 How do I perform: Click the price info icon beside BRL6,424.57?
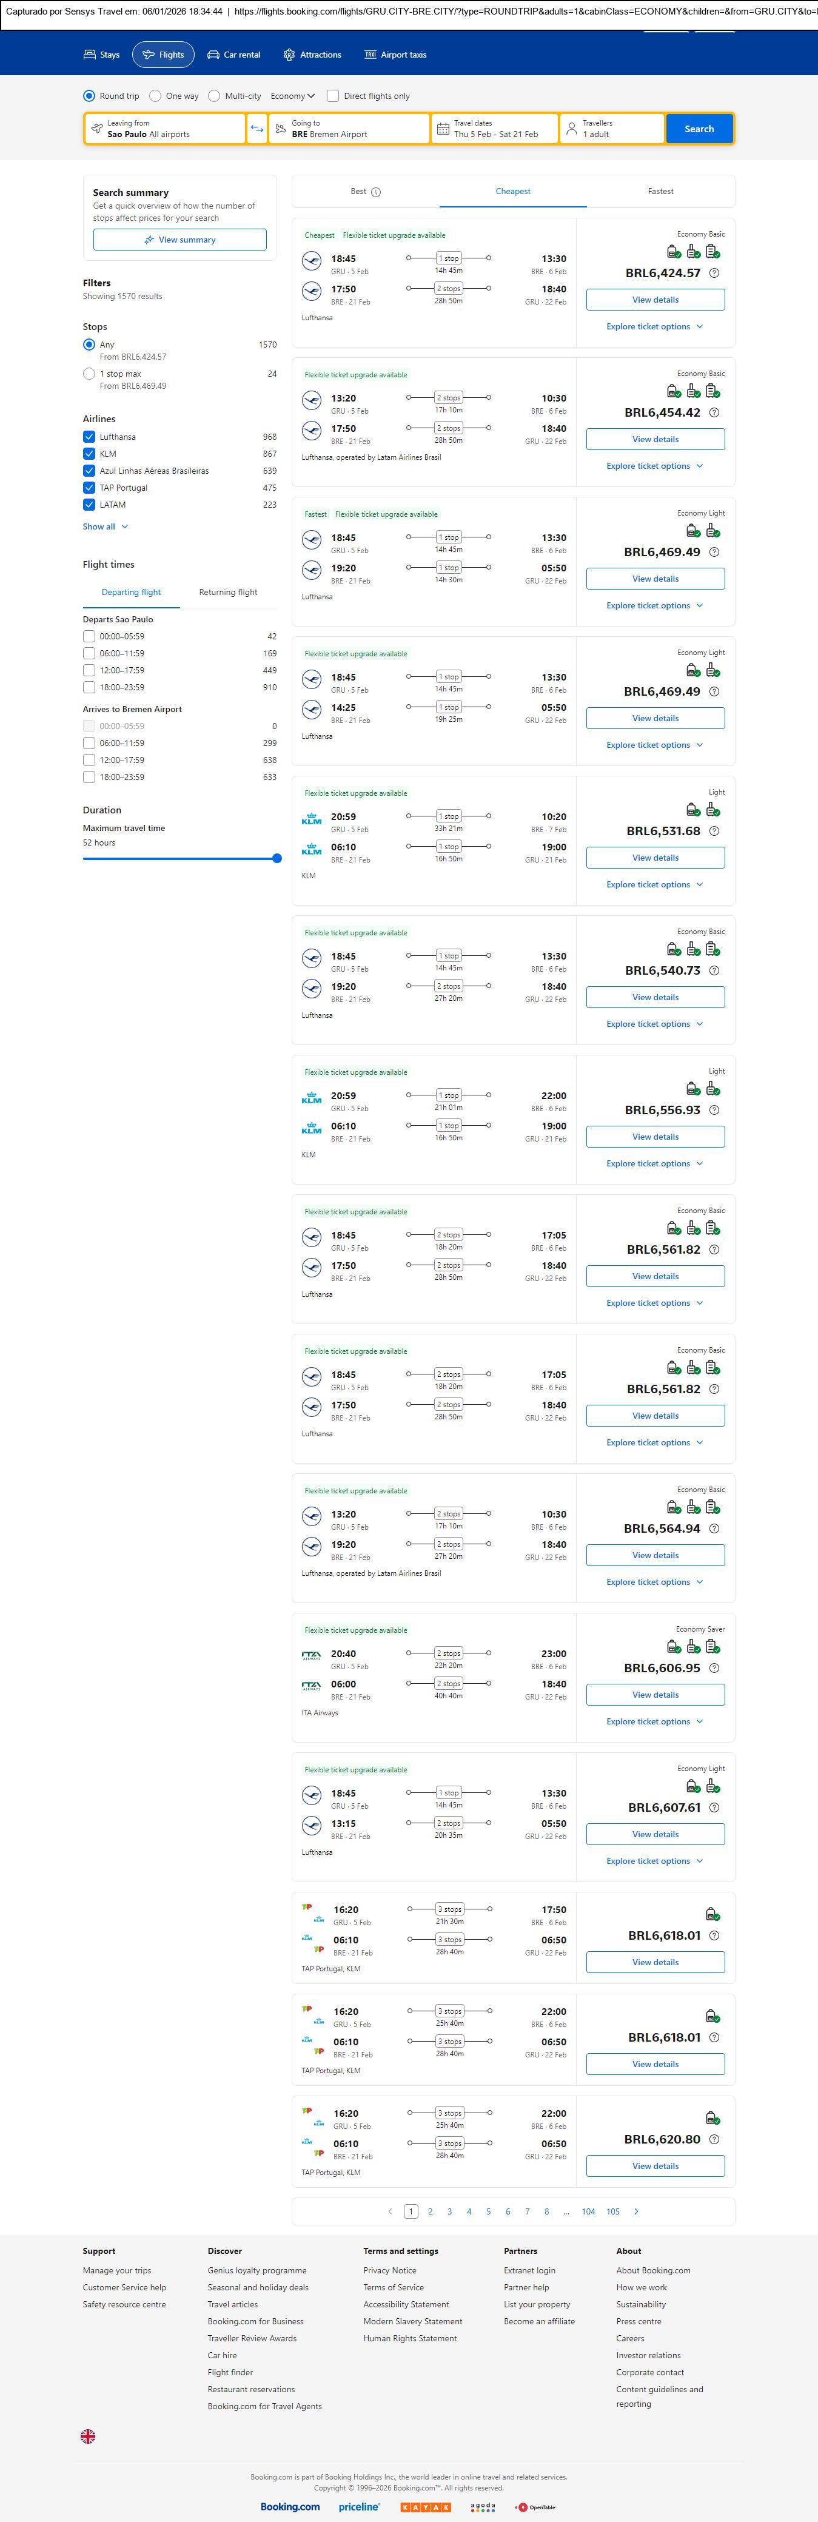[714, 273]
